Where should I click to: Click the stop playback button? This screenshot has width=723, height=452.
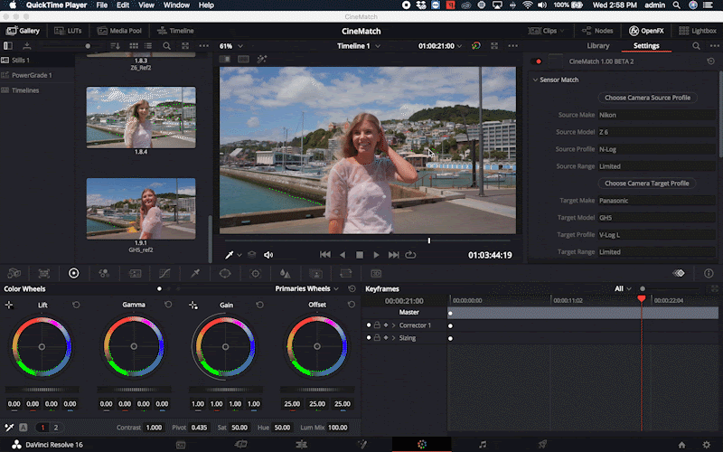point(359,255)
